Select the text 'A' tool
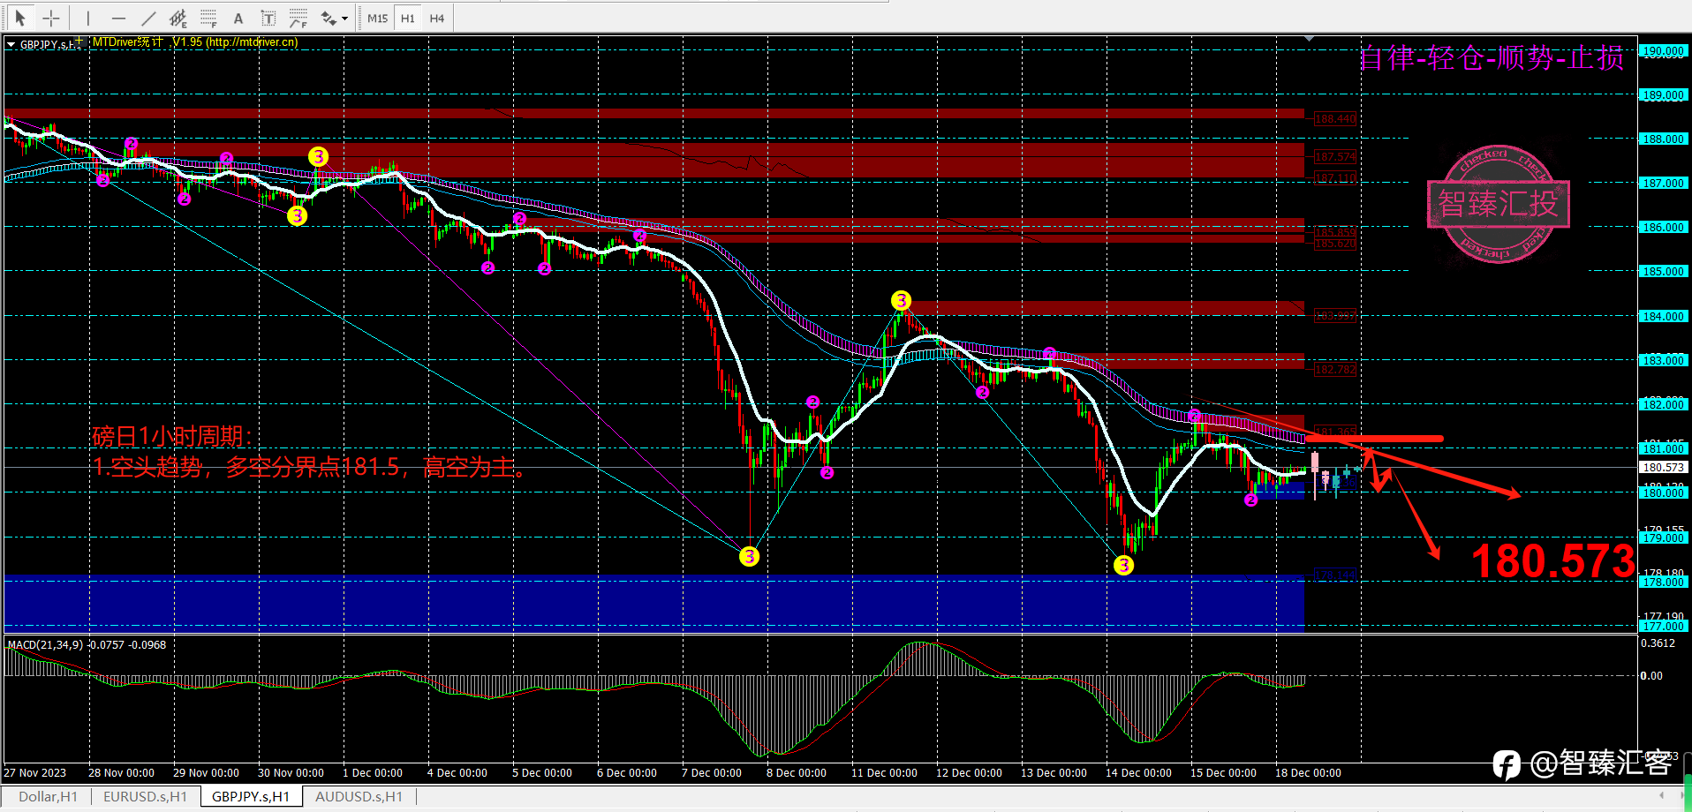 (x=238, y=18)
